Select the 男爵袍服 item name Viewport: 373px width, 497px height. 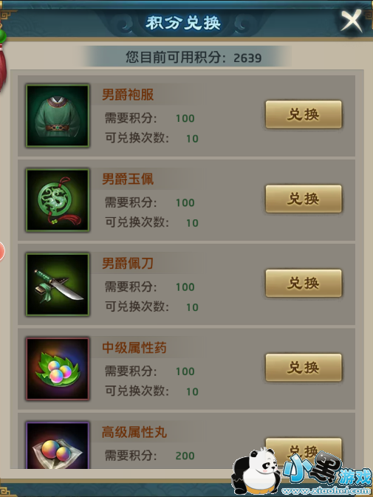point(128,95)
